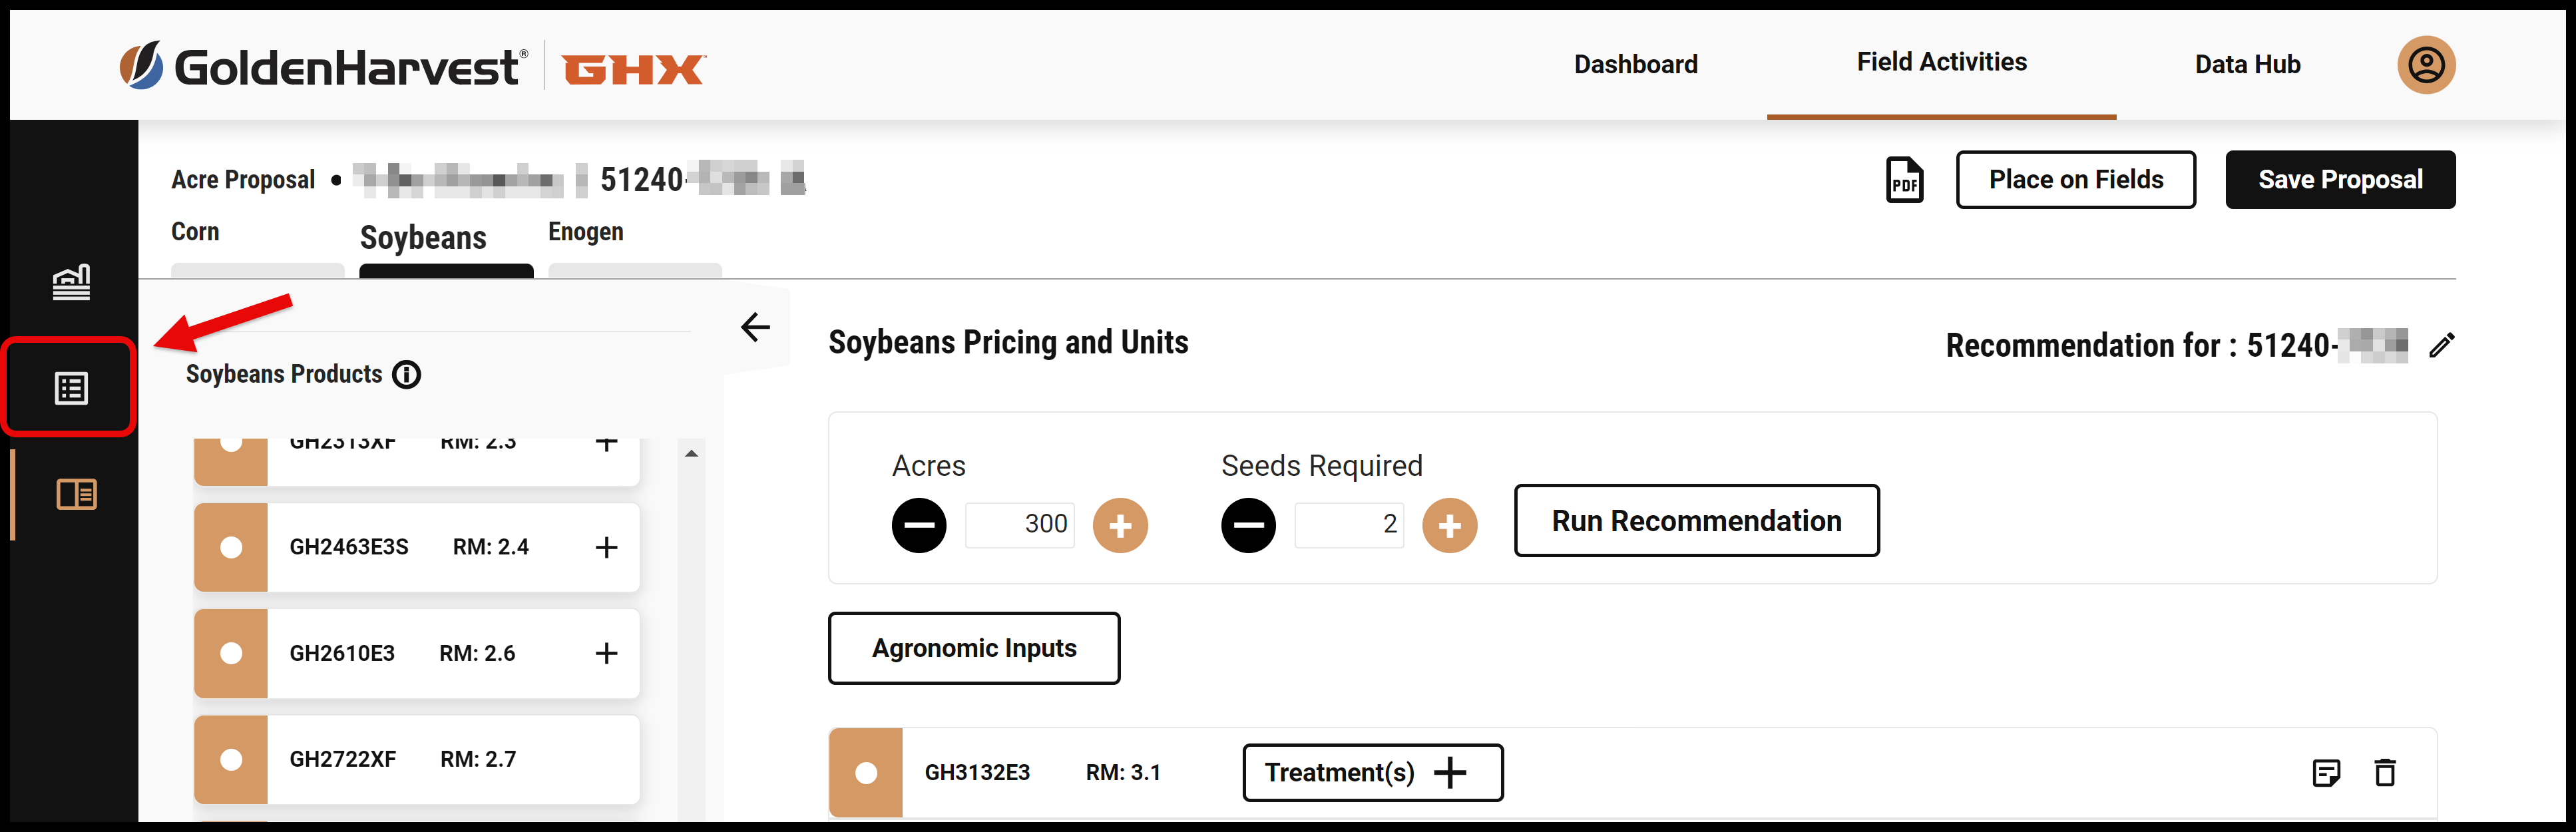Click the Acres input field
Screen dimensions: 2576x832
[x=1019, y=525]
